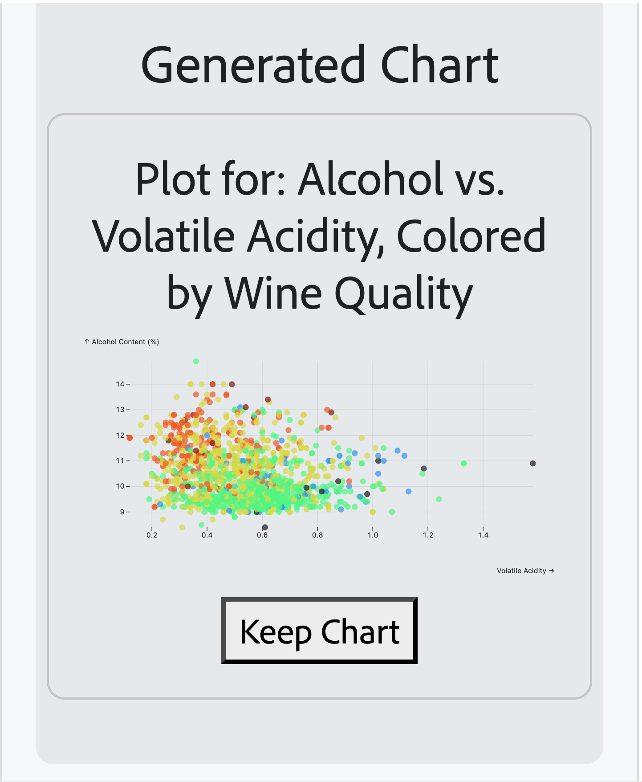This screenshot has height=782, width=642.
Task: Click the green point right of 1.2 near 11
Action: coord(463,464)
